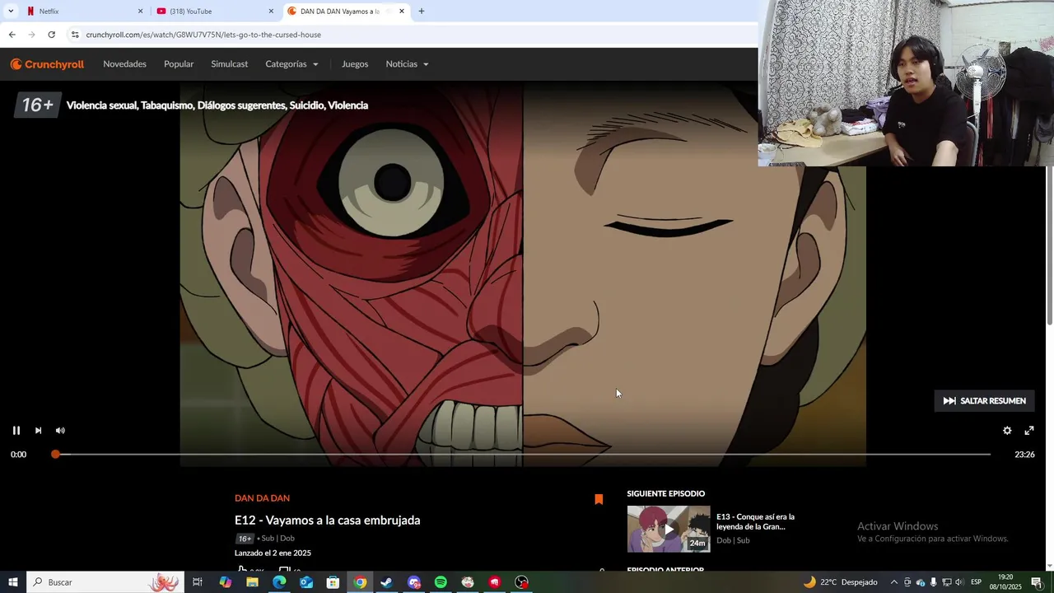Click the crunchyroll.com address bar URL

[203, 35]
